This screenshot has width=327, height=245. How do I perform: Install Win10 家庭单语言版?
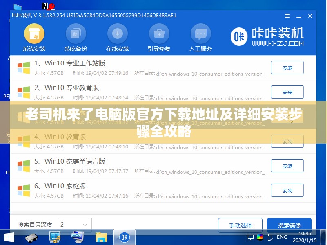pyautogui.click(x=287, y=166)
